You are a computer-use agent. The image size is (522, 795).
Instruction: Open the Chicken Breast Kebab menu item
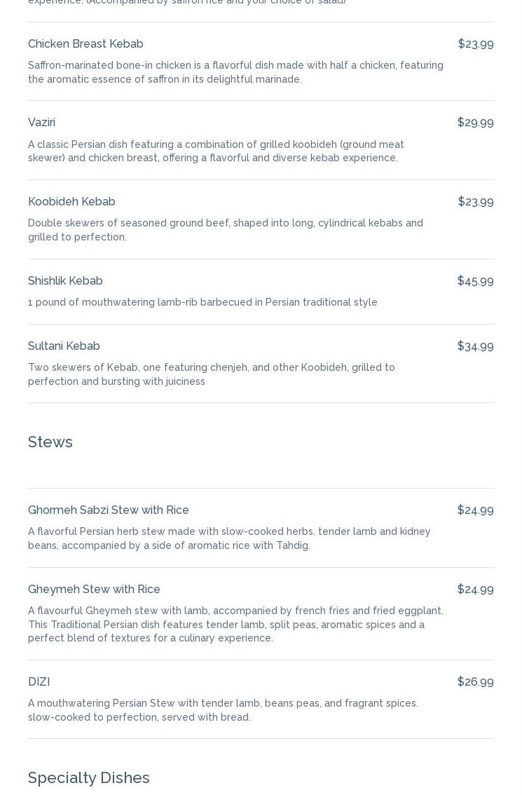[85, 44]
